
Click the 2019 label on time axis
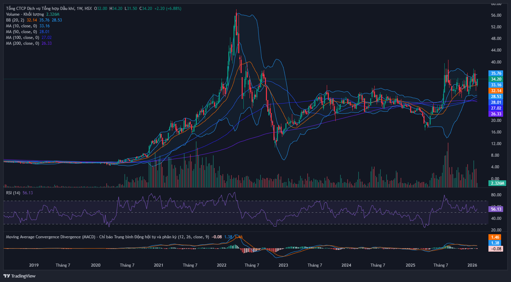pos(34,265)
